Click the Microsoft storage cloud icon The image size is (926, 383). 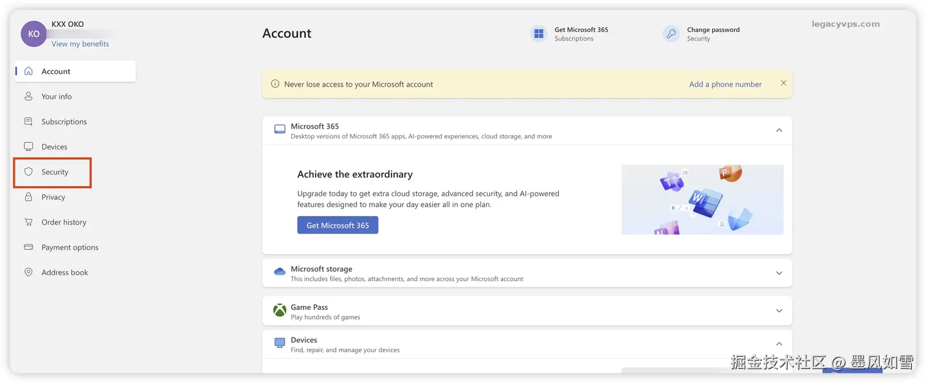(280, 273)
